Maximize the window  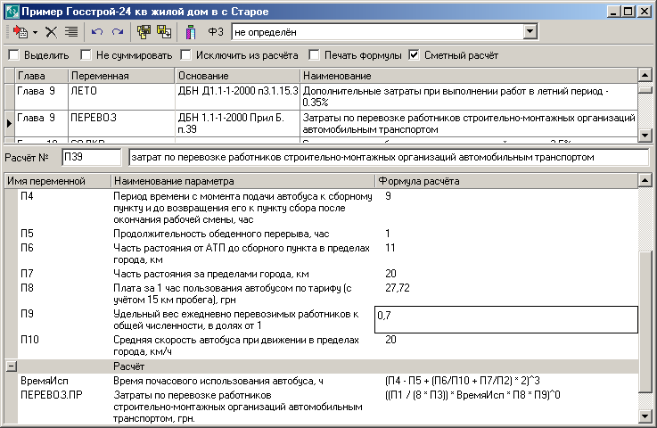pyautogui.click(x=628, y=12)
